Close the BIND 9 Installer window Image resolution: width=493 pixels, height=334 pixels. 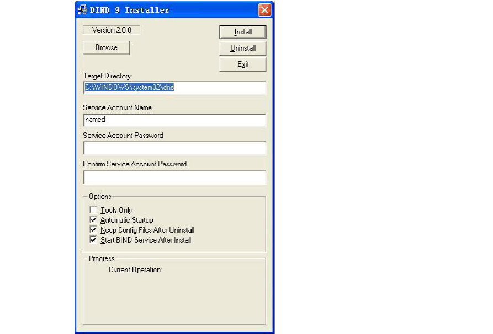click(264, 10)
